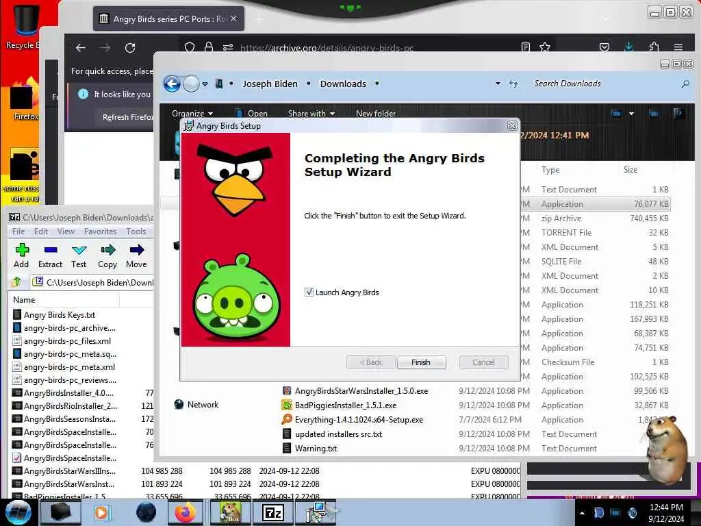Click Explorer forward arrow button
Viewport: 701px width, 526px height.
click(x=192, y=84)
